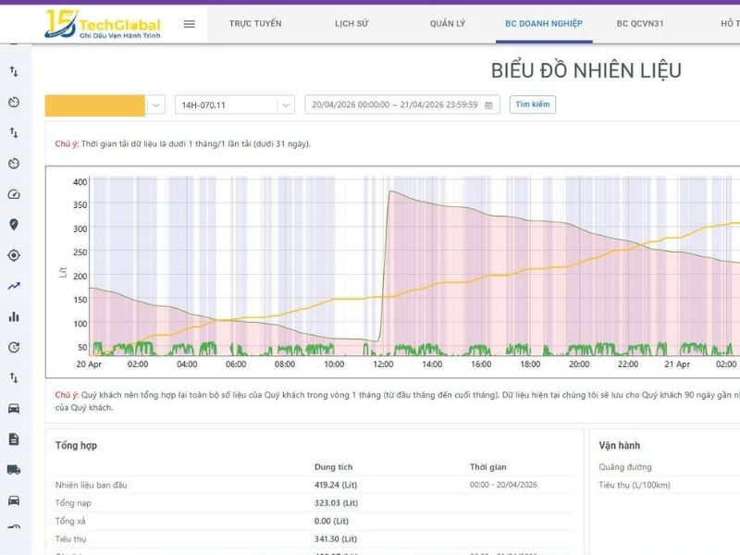Click the location pin icon in sidebar
This screenshot has height=555, width=740.
pyautogui.click(x=14, y=225)
